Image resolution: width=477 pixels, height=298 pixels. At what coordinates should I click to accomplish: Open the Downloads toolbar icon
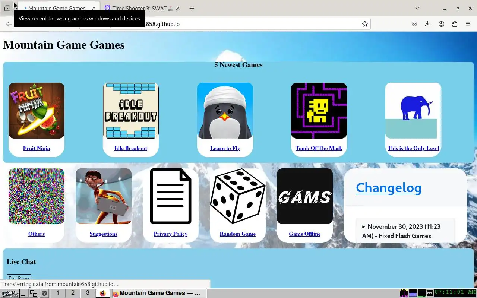click(x=428, y=24)
